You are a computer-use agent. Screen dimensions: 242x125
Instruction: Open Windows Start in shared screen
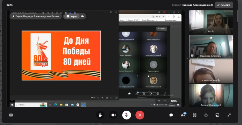point(12,105)
